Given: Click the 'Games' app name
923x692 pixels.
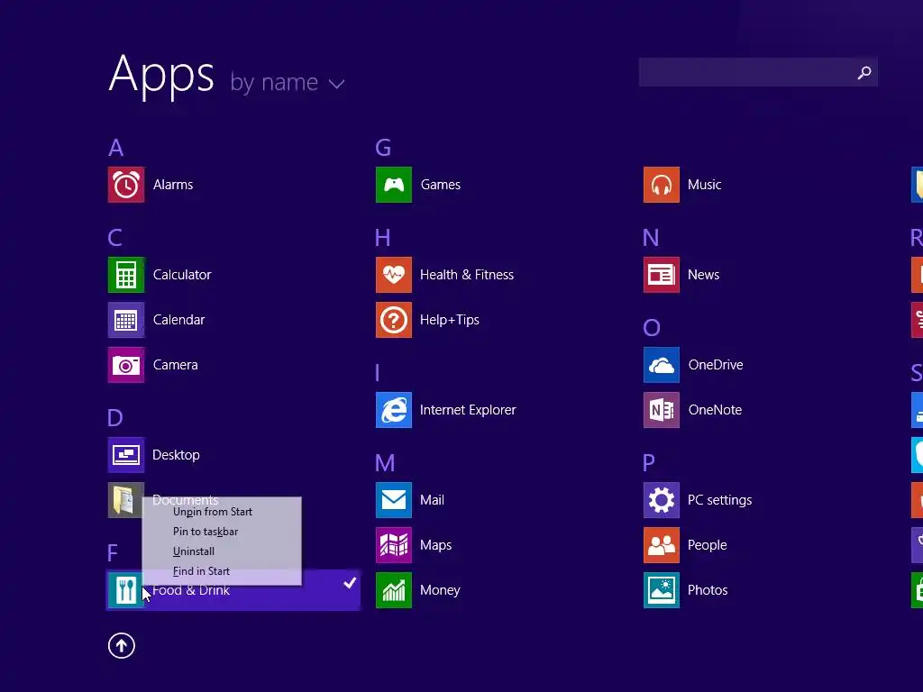Looking at the screenshot, I should point(440,185).
